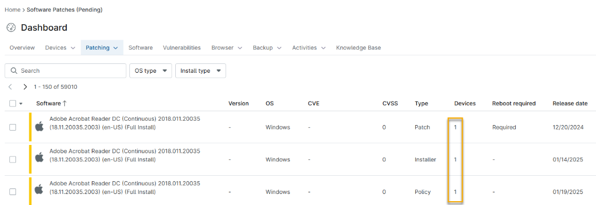Switch to the Overview tab
This screenshot has width=596, height=205.
click(22, 48)
